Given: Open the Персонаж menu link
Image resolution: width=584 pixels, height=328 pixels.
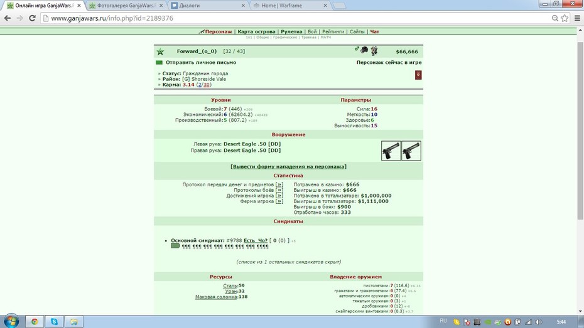Looking at the screenshot, I should point(219,31).
